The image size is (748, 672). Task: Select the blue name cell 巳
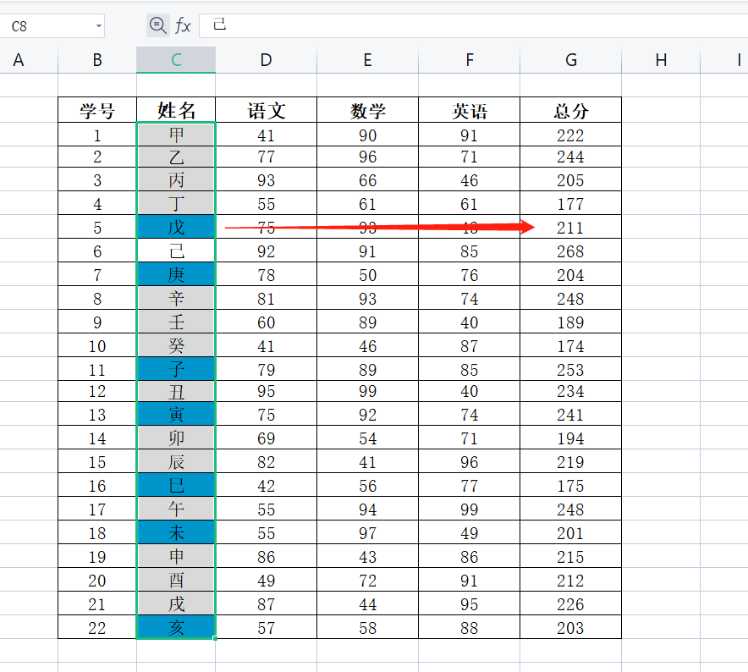tap(176, 485)
